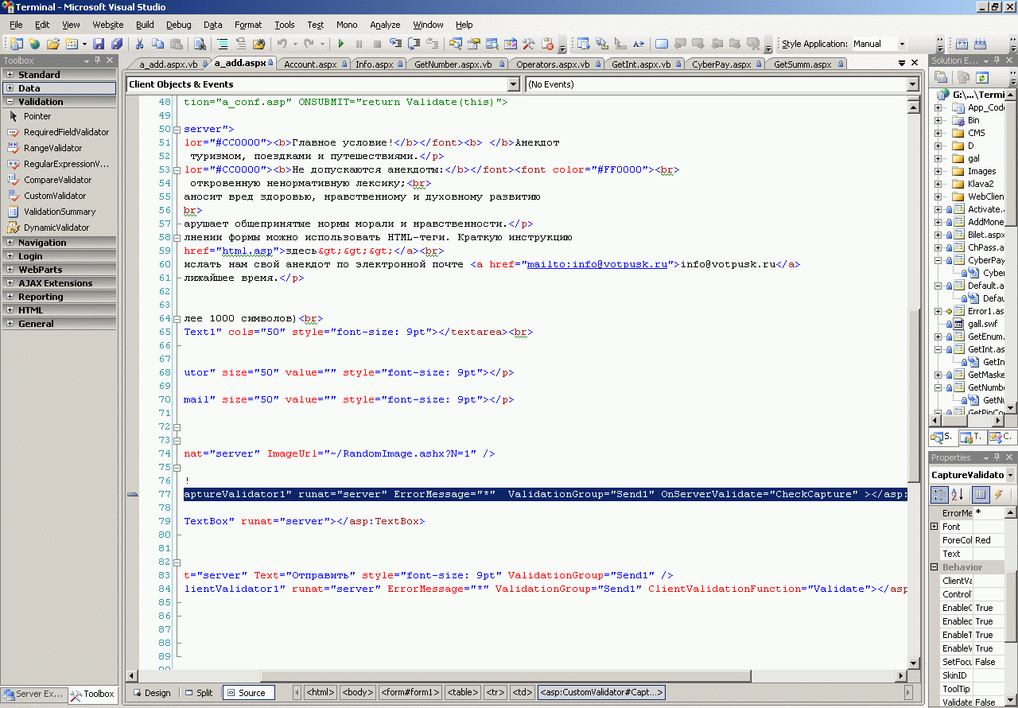Screen dimensions: 1018x708
Task: Click the Pause (Break All) icon
Action: pos(359,45)
